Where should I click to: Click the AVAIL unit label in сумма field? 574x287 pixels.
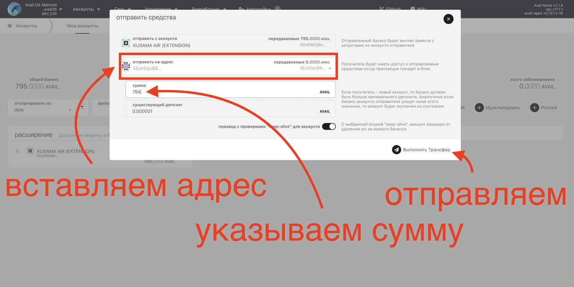[x=325, y=92]
